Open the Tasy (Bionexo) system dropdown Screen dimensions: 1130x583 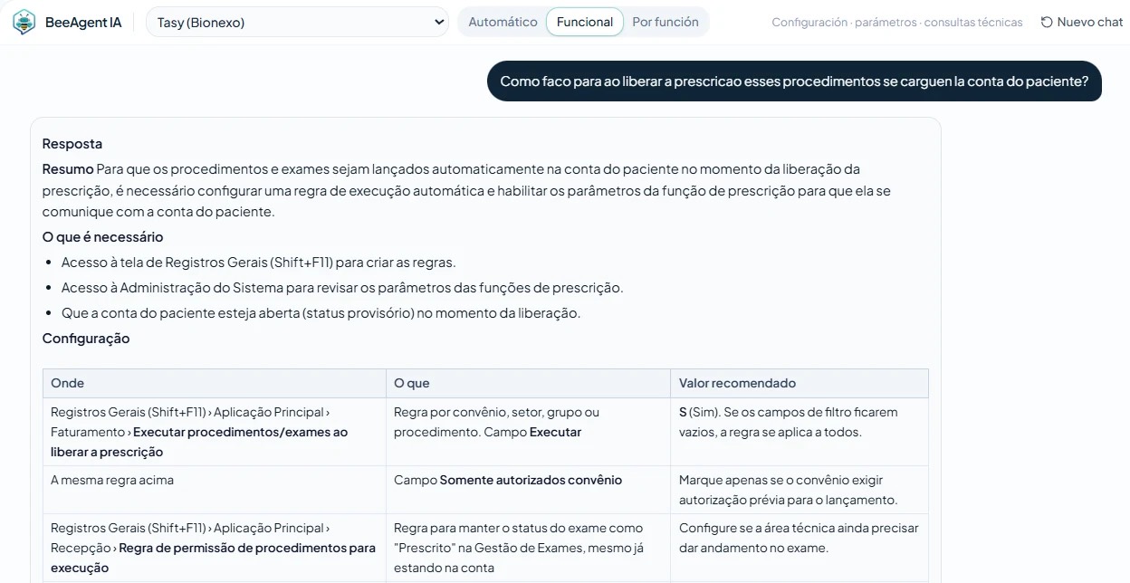click(x=297, y=22)
